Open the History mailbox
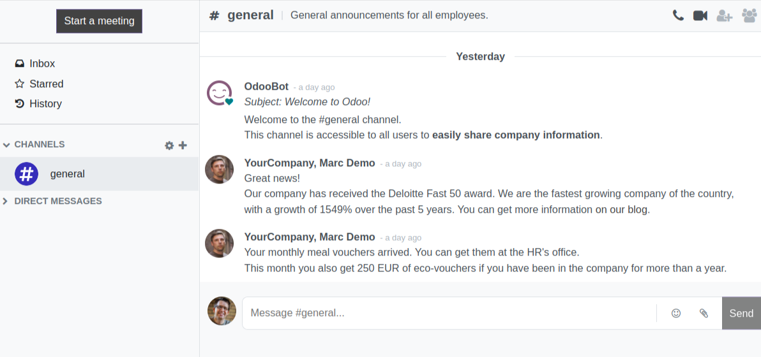This screenshot has width=761, height=357. (x=38, y=104)
